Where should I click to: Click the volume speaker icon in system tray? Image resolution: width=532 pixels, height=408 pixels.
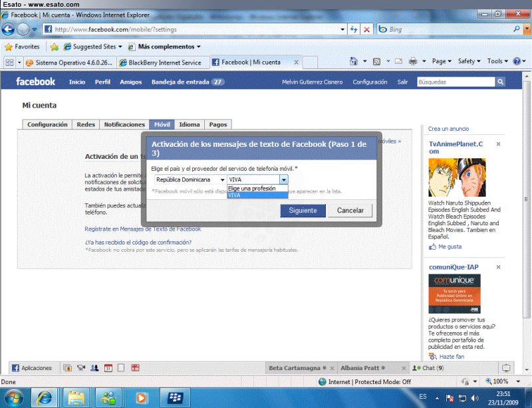click(x=475, y=398)
